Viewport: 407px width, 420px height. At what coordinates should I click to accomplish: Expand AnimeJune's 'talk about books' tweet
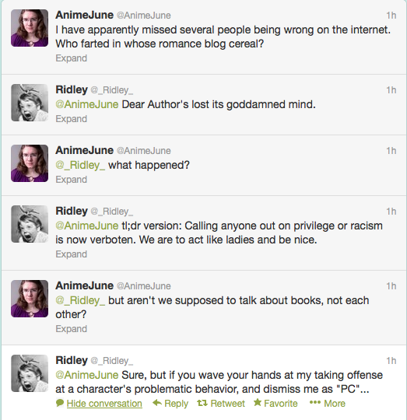[72, 329]
